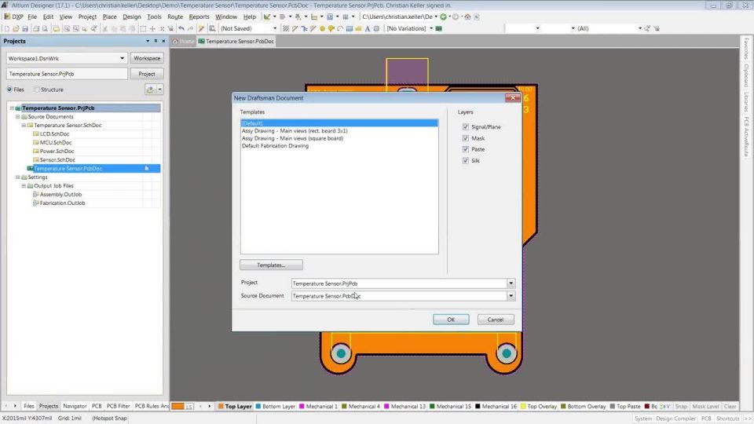This screenshot has height=424, width=754.
Task: Click the Clear button in status area
Action: [730, 406]
